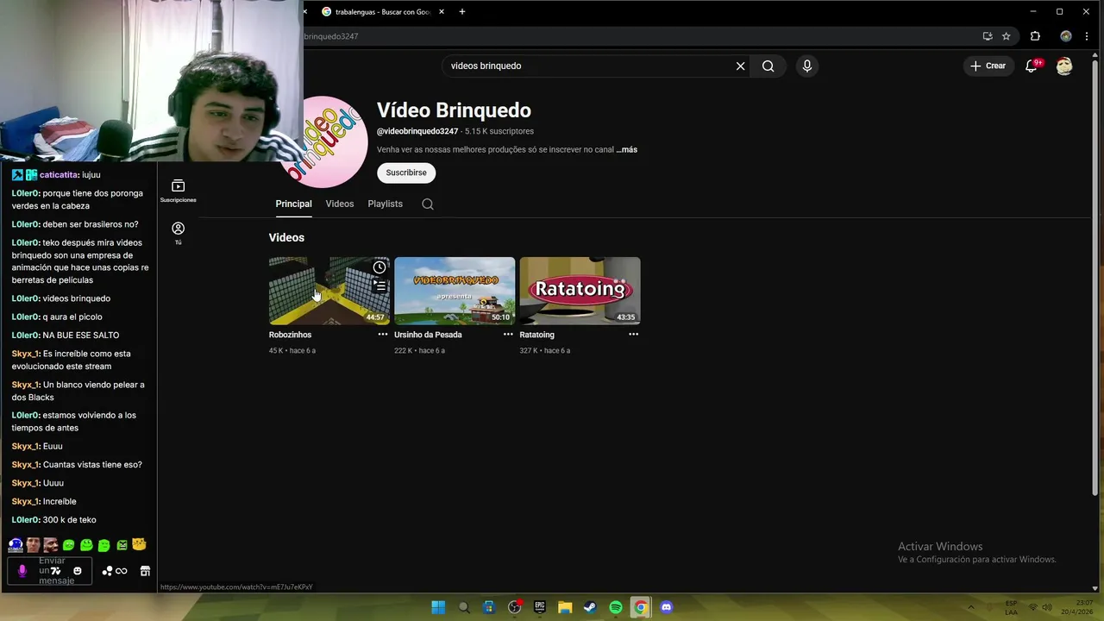Open channel points bubbles icon in chat
Image resolution: width=1104 pixels, height=621 pixels.
(108, 571)
